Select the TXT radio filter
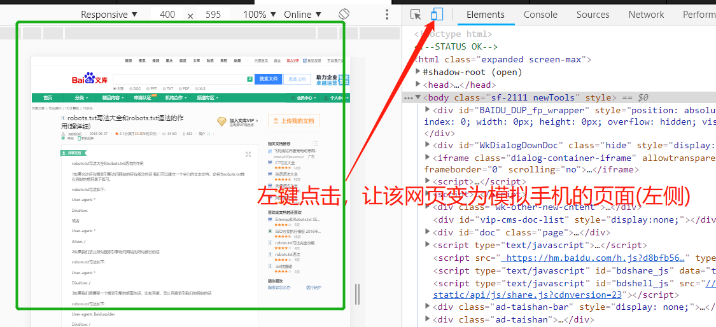This screenshot has height=327, width=716. click(x=164, y=88)
